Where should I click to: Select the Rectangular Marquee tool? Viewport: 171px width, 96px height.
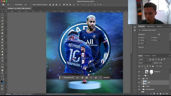pos(2,15)
